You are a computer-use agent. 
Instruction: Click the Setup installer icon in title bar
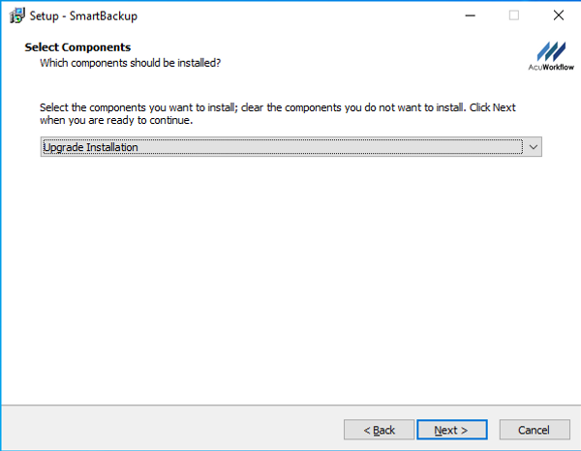tap(14, 15)
